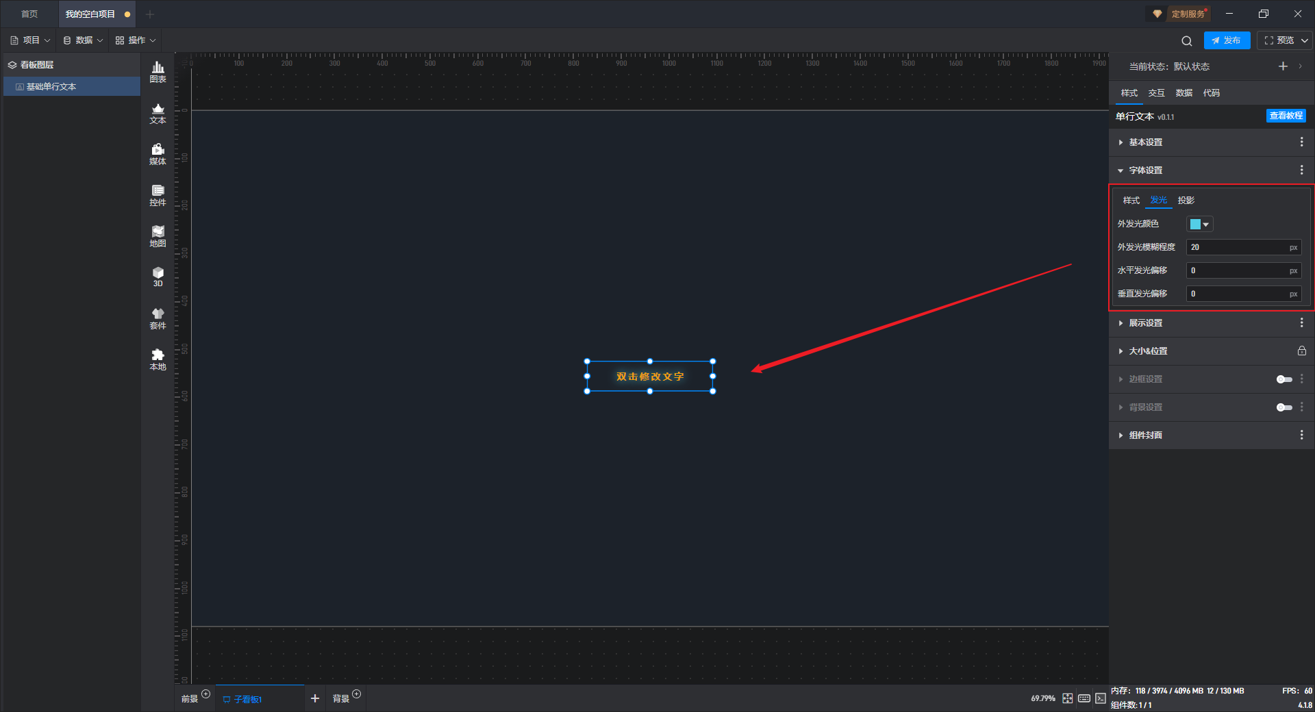The image size is (1315, 712).
Task: Select the 媒体 media components icon
Action: pos(158,154)
